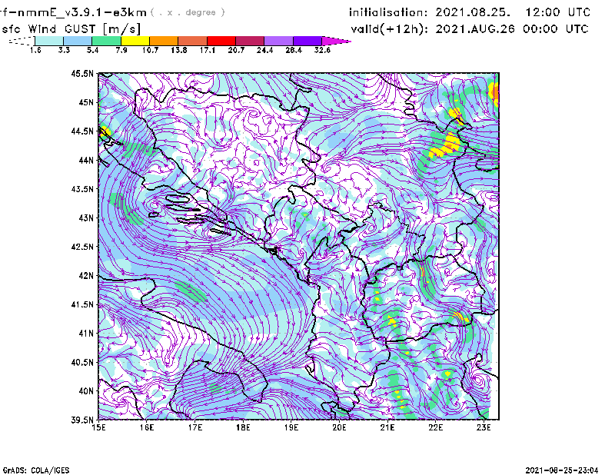Click the 40.5N latitude label

(82, 362)
